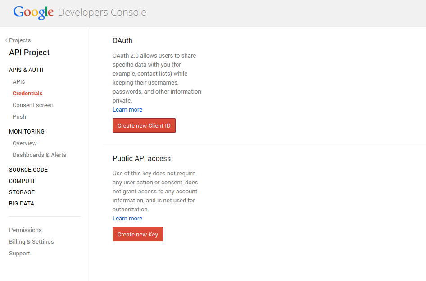Click Create new Key button
This screenshot has height=281, width=426.
point(137,235)
